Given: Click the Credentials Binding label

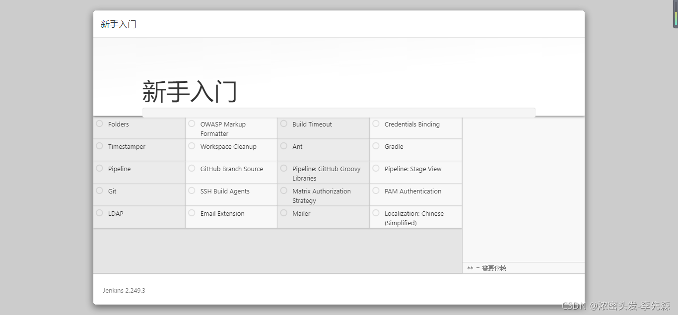Looking at the screenshot, I should 412,125.
